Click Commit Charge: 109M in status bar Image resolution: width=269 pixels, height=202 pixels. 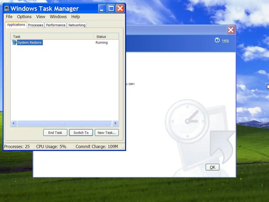point(97,147)
